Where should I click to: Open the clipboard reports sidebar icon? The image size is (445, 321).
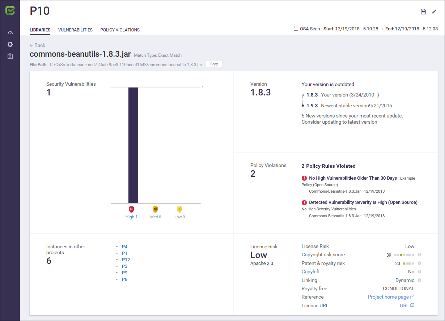tap(10, 56)
